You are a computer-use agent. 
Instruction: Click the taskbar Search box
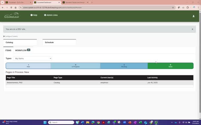click(x=61, y=122)
